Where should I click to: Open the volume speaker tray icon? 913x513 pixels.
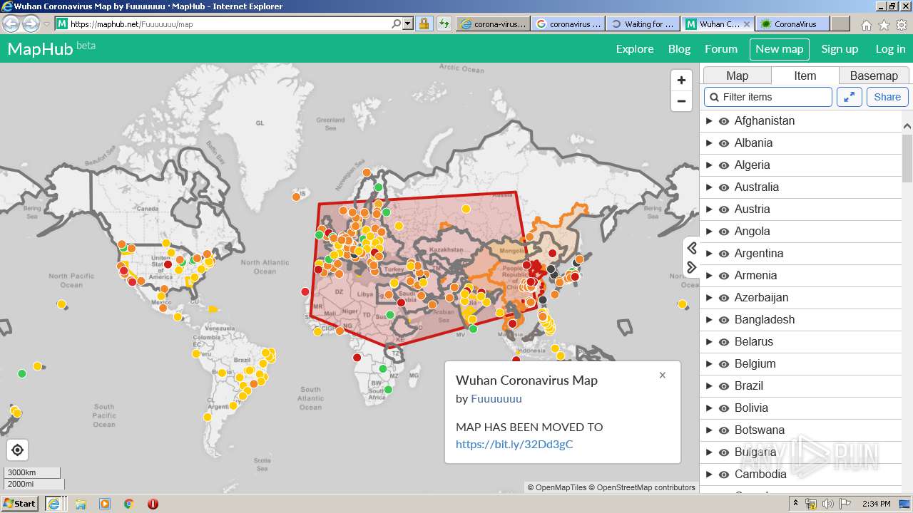click(x=827, y=504)
